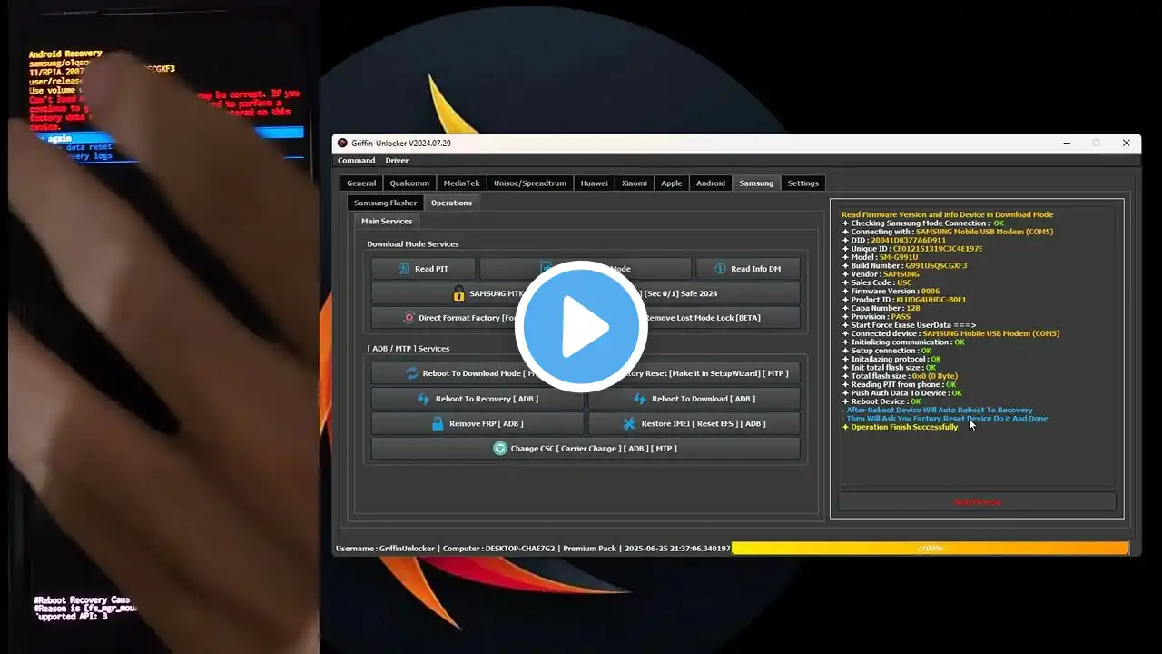Click the 'Unique ID' log line

pyautogui.click(x=912, y=249)
